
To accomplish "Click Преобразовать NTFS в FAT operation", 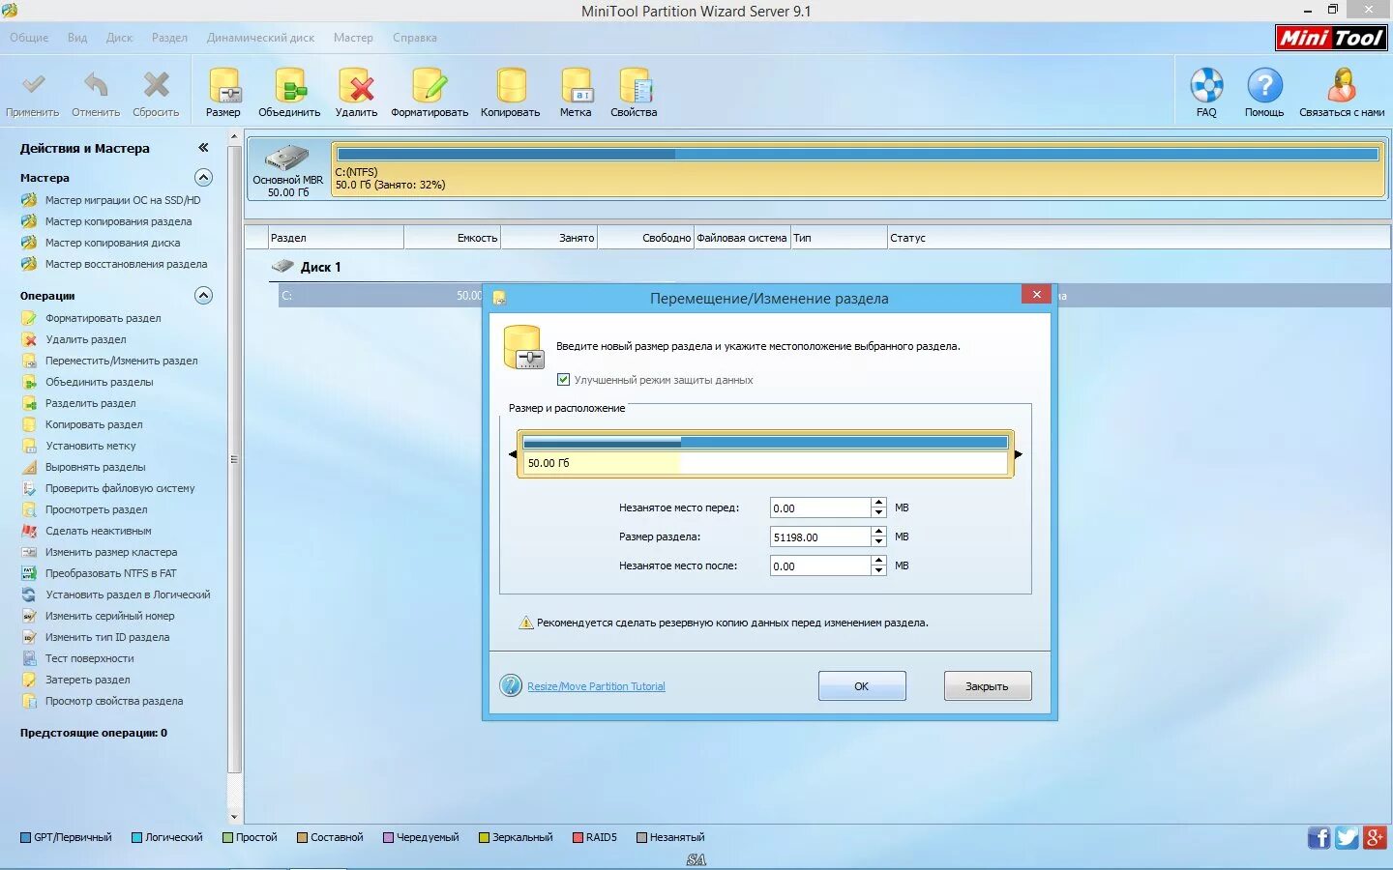I will coord(110,573).
